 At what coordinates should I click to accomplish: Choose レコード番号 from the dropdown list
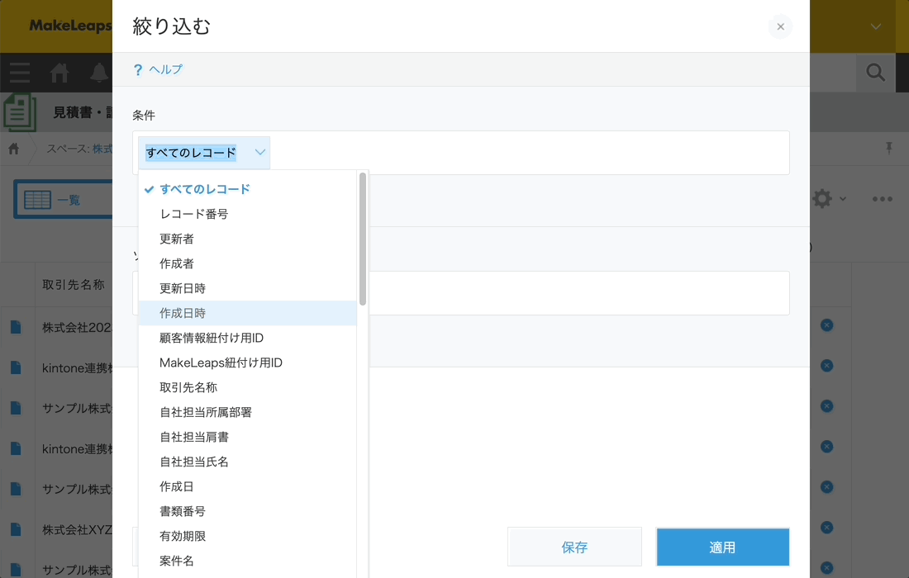(248, 215)
